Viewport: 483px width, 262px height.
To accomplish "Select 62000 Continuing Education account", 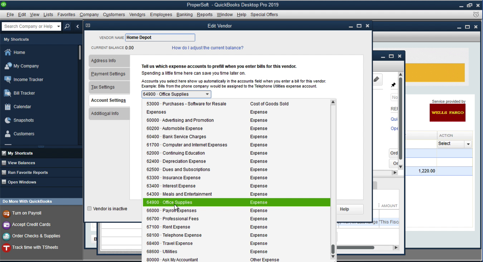I will pos(236,153).
